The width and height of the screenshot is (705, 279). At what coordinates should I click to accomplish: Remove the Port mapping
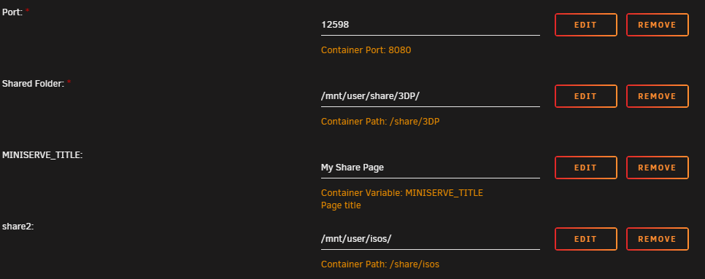[658, 25]
